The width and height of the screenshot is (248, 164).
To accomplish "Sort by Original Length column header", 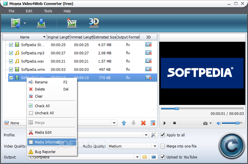I will point(58,37).
